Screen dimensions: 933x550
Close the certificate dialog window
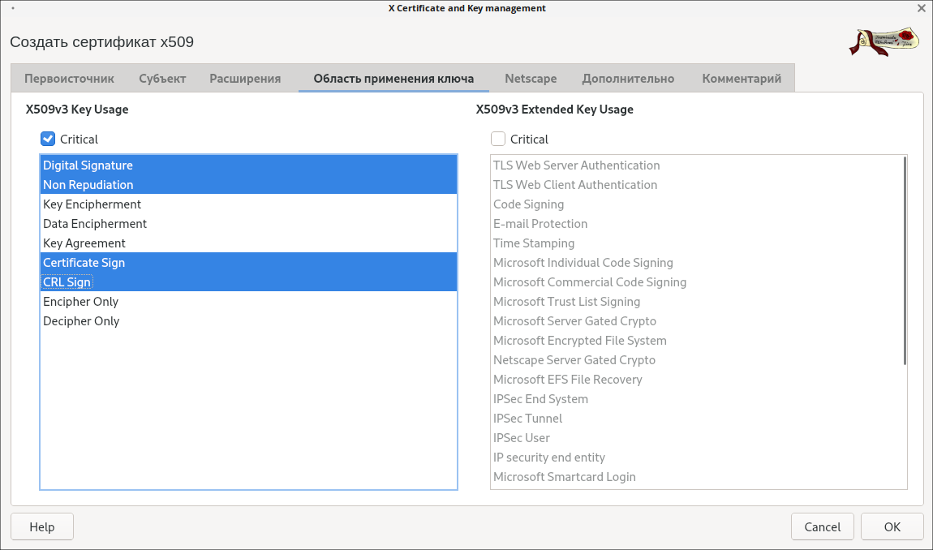(x=921, y=8)
